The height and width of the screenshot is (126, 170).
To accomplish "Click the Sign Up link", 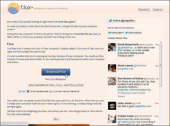I will pos(52,91).
